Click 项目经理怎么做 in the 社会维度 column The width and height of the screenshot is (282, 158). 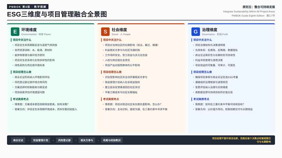tap(112, 72)
